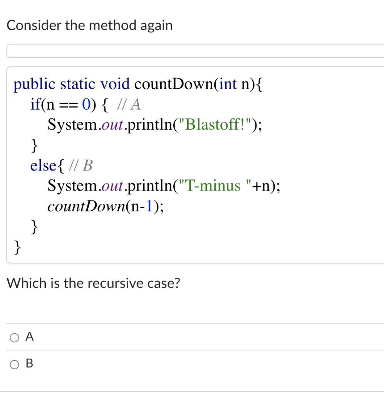Click the collapsed bar above the code block
Image resolution: width=384 pixels, height=395 pixels.
point(193,50)
